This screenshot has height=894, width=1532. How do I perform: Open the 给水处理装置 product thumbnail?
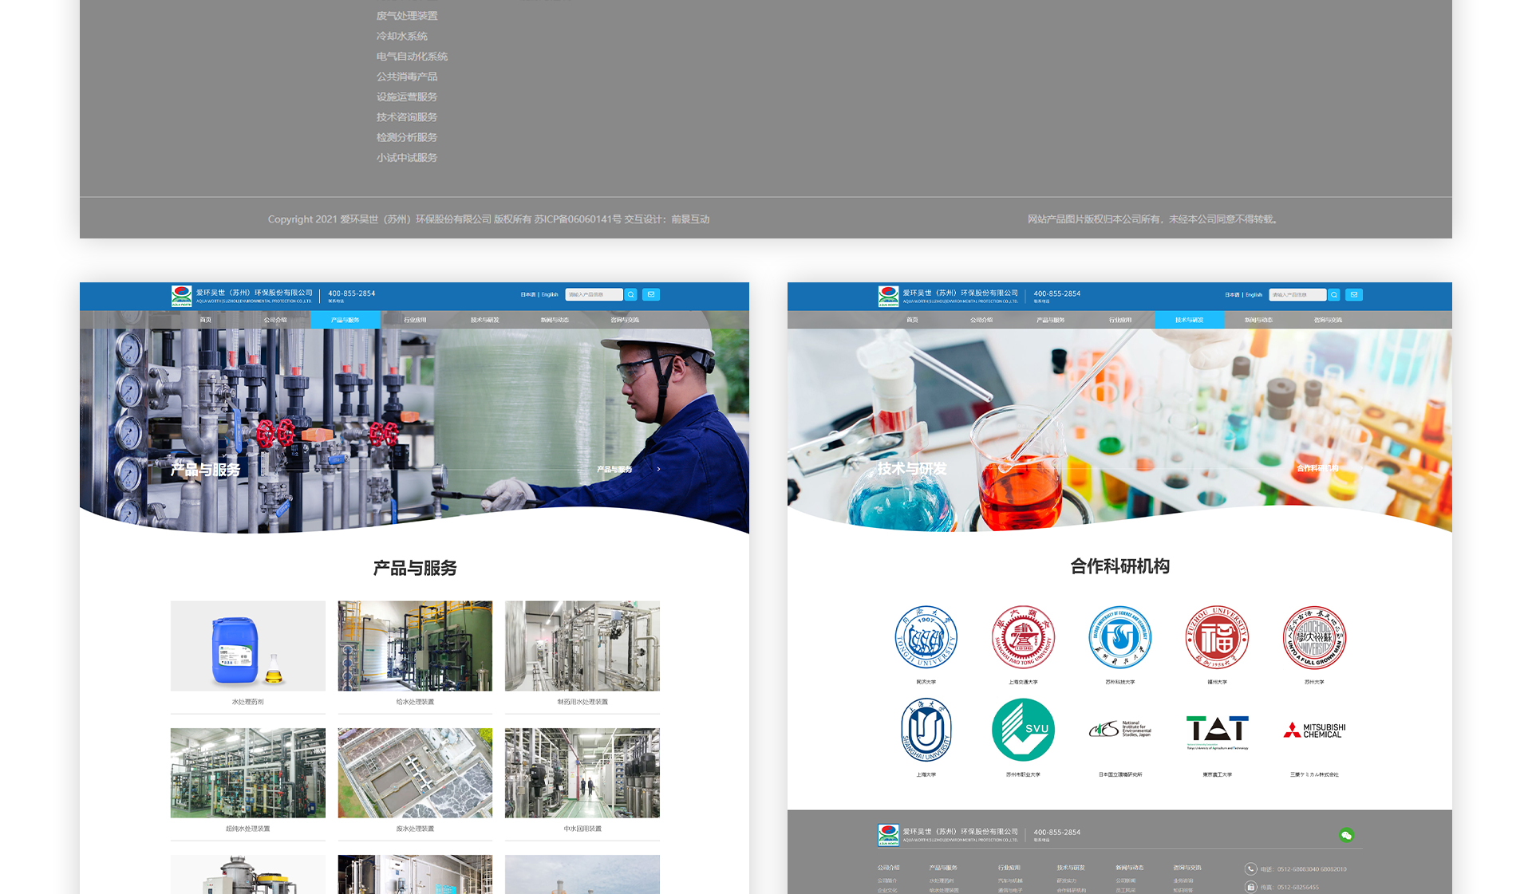point(415,646)
